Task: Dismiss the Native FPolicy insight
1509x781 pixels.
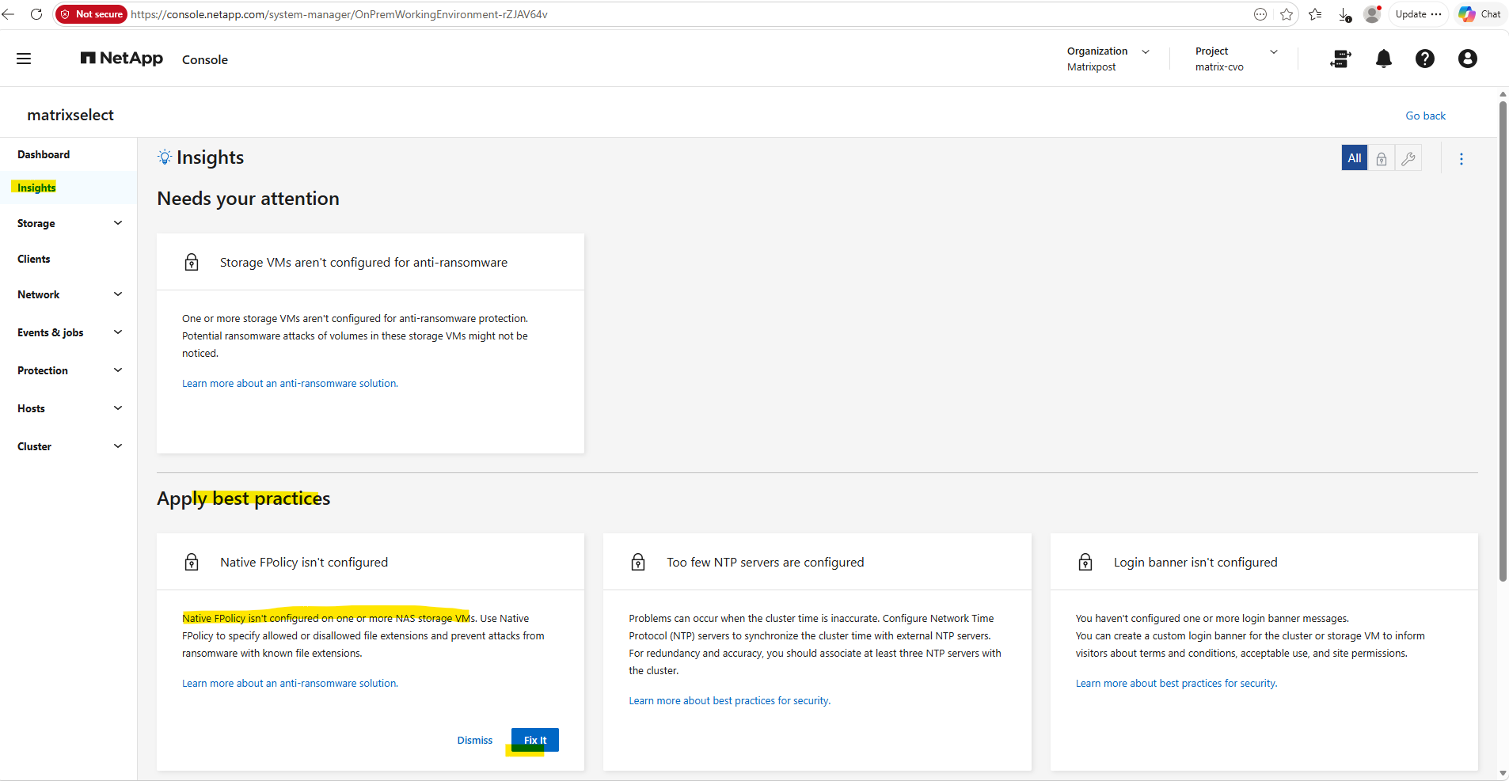Action: (x=475, y=740)
